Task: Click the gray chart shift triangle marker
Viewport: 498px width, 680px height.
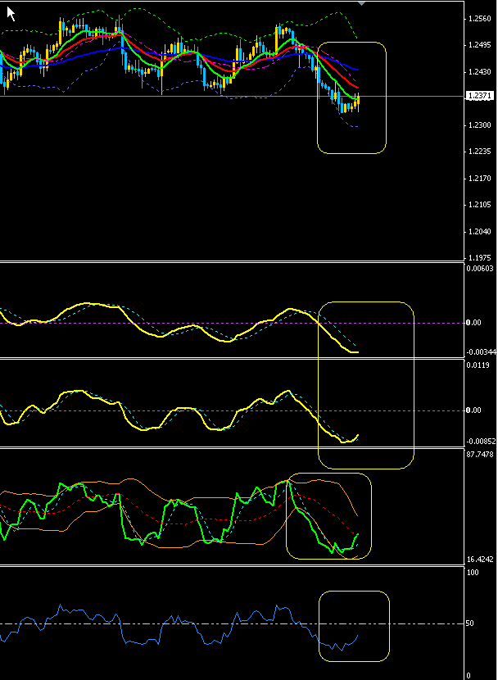Action: coord(361,3)
